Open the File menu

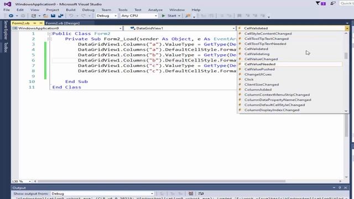tap(7, 10)
